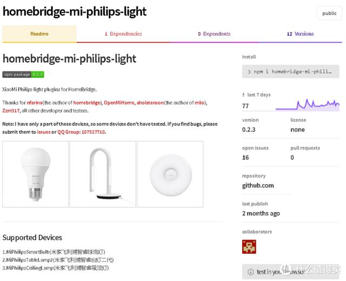
Task: Click the weekly downloads sparkline chart
Action: click(x=308, y=105)
